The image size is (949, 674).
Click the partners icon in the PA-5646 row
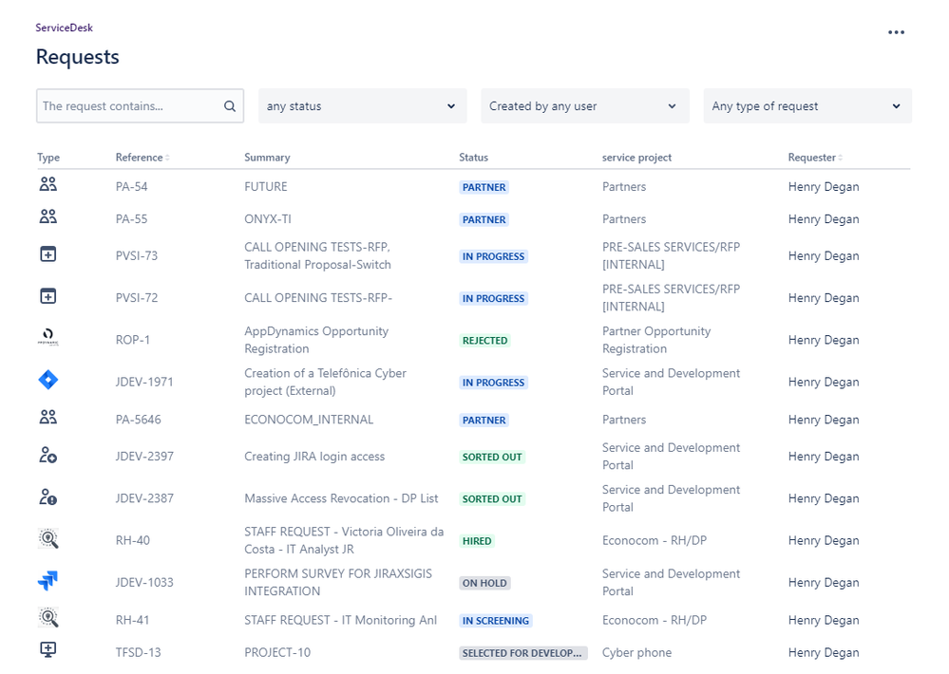point(47,417)
